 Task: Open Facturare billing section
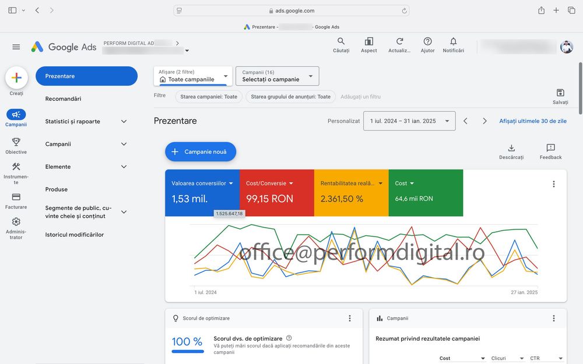coord(16,201)
